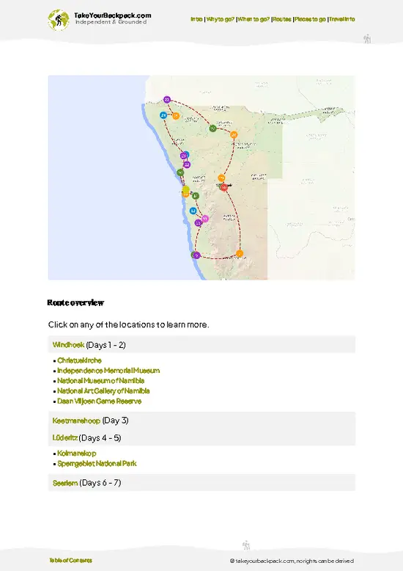Open the Sperrgebiet National Park link
403x571 pixels.
point(97,464)
